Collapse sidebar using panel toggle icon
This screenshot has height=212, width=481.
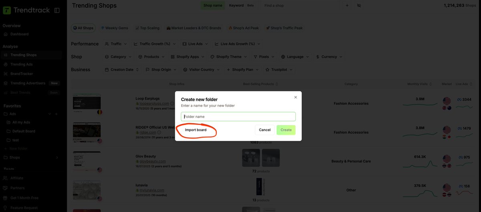57,10
